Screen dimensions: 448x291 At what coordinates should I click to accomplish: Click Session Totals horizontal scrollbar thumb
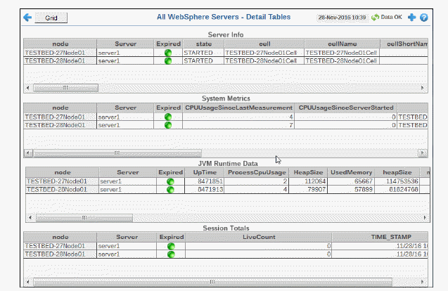coord(212,282)
